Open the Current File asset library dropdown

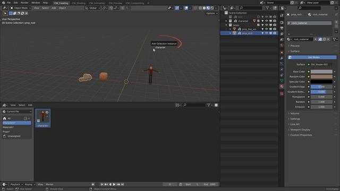[x=17, y=111]
